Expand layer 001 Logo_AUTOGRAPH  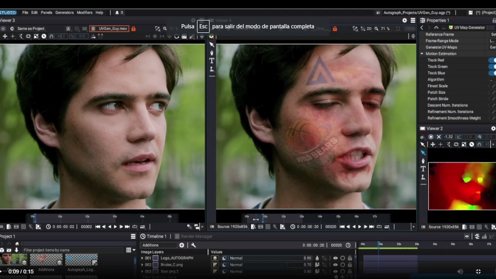click(142, 258)
